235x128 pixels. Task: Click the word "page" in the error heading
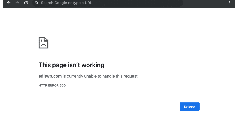[60, 65]
